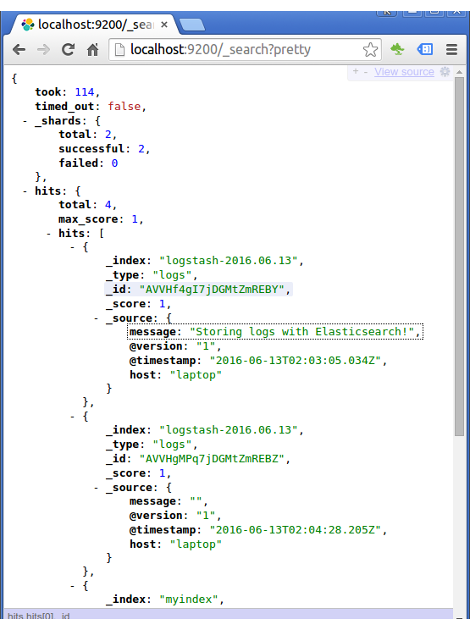Screen dimensions: 470x630
Task: Collapse the _shards object
Action: [x=25, y=120]
